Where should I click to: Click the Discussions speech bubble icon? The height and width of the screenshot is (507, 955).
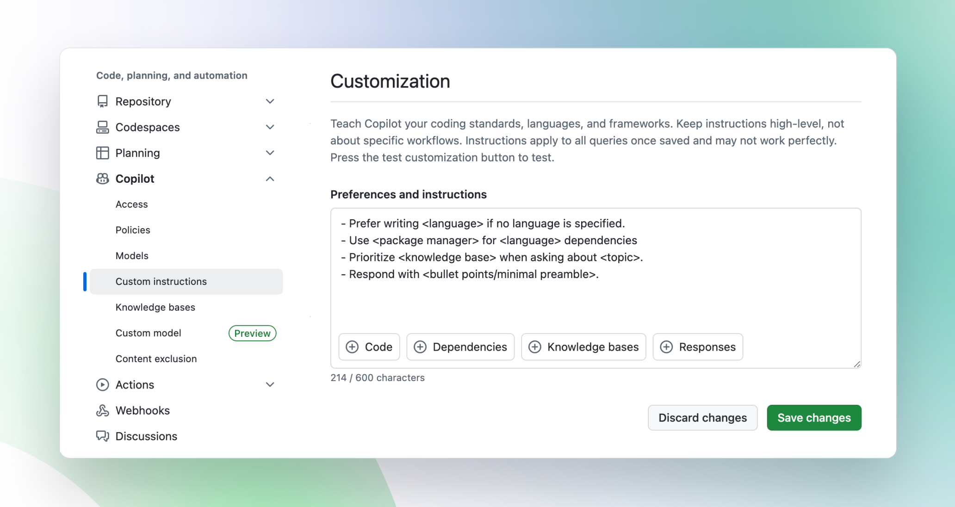pyautogui.click(x=102, y=436)
